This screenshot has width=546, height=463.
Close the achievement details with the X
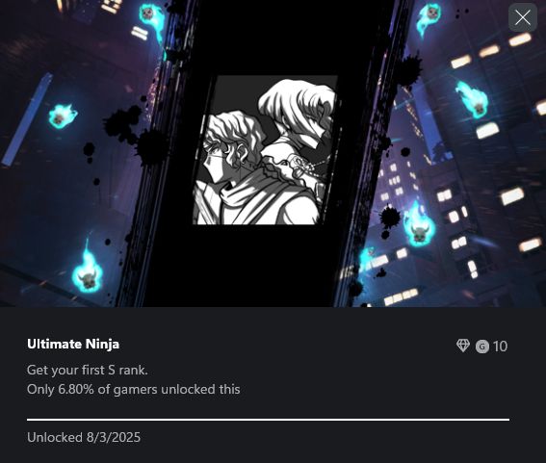(523, 17)
